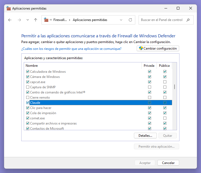
Task: Open the recent locations dropdown chevron
Action: [x=28, y=20]
